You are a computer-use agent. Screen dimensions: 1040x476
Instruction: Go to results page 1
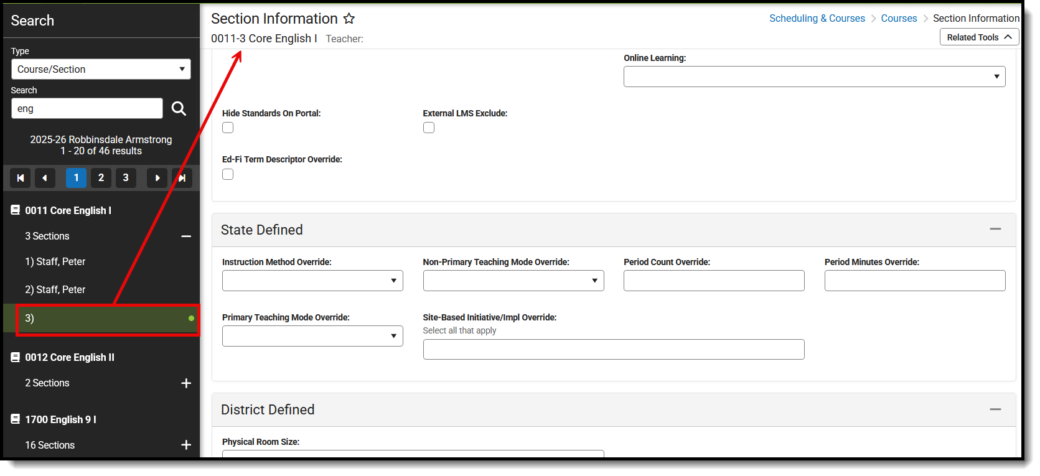click(76, 178)
